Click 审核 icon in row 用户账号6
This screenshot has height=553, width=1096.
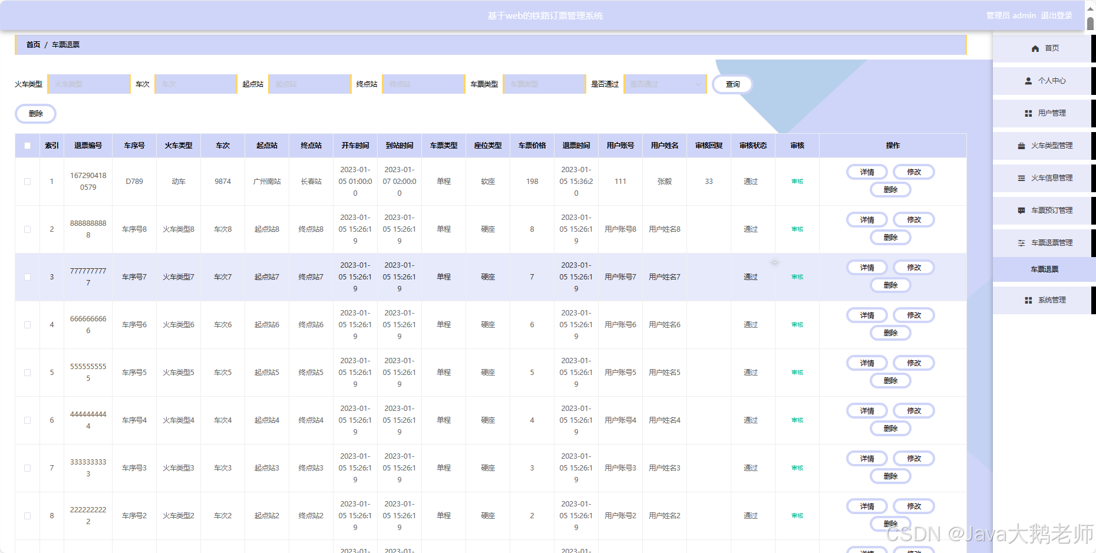click(797, 325)
